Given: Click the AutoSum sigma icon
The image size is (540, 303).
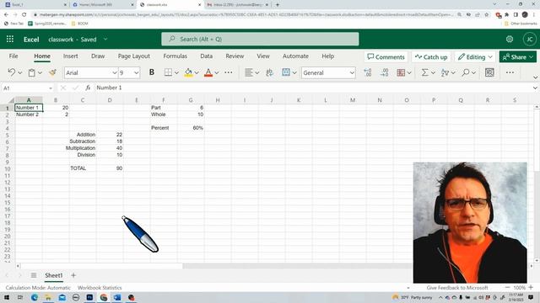Looking at the screenshot, I should 425,72.
